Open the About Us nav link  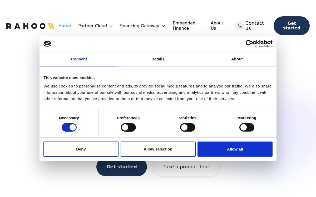217,26
